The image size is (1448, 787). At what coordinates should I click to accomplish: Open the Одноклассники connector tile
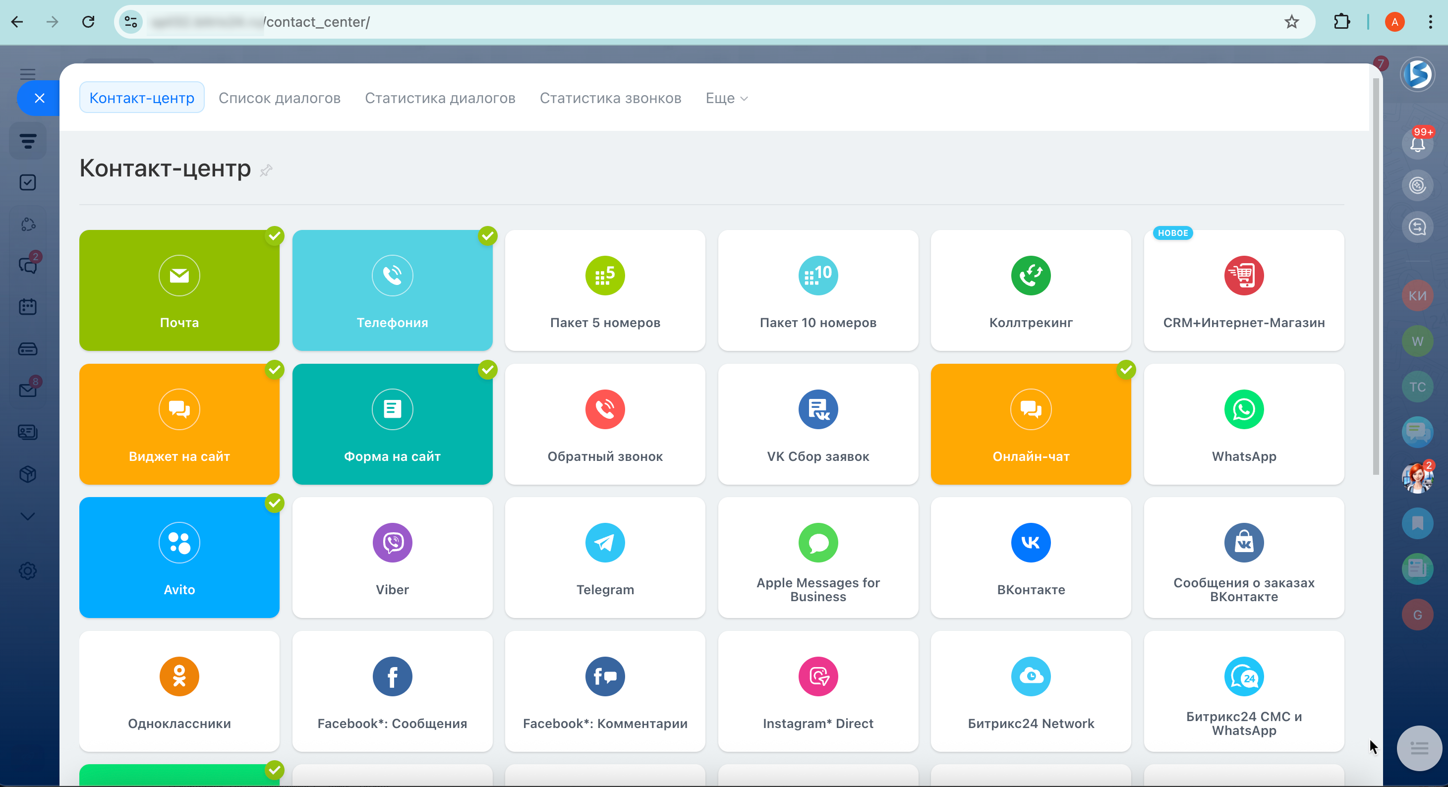click(179, 691)
